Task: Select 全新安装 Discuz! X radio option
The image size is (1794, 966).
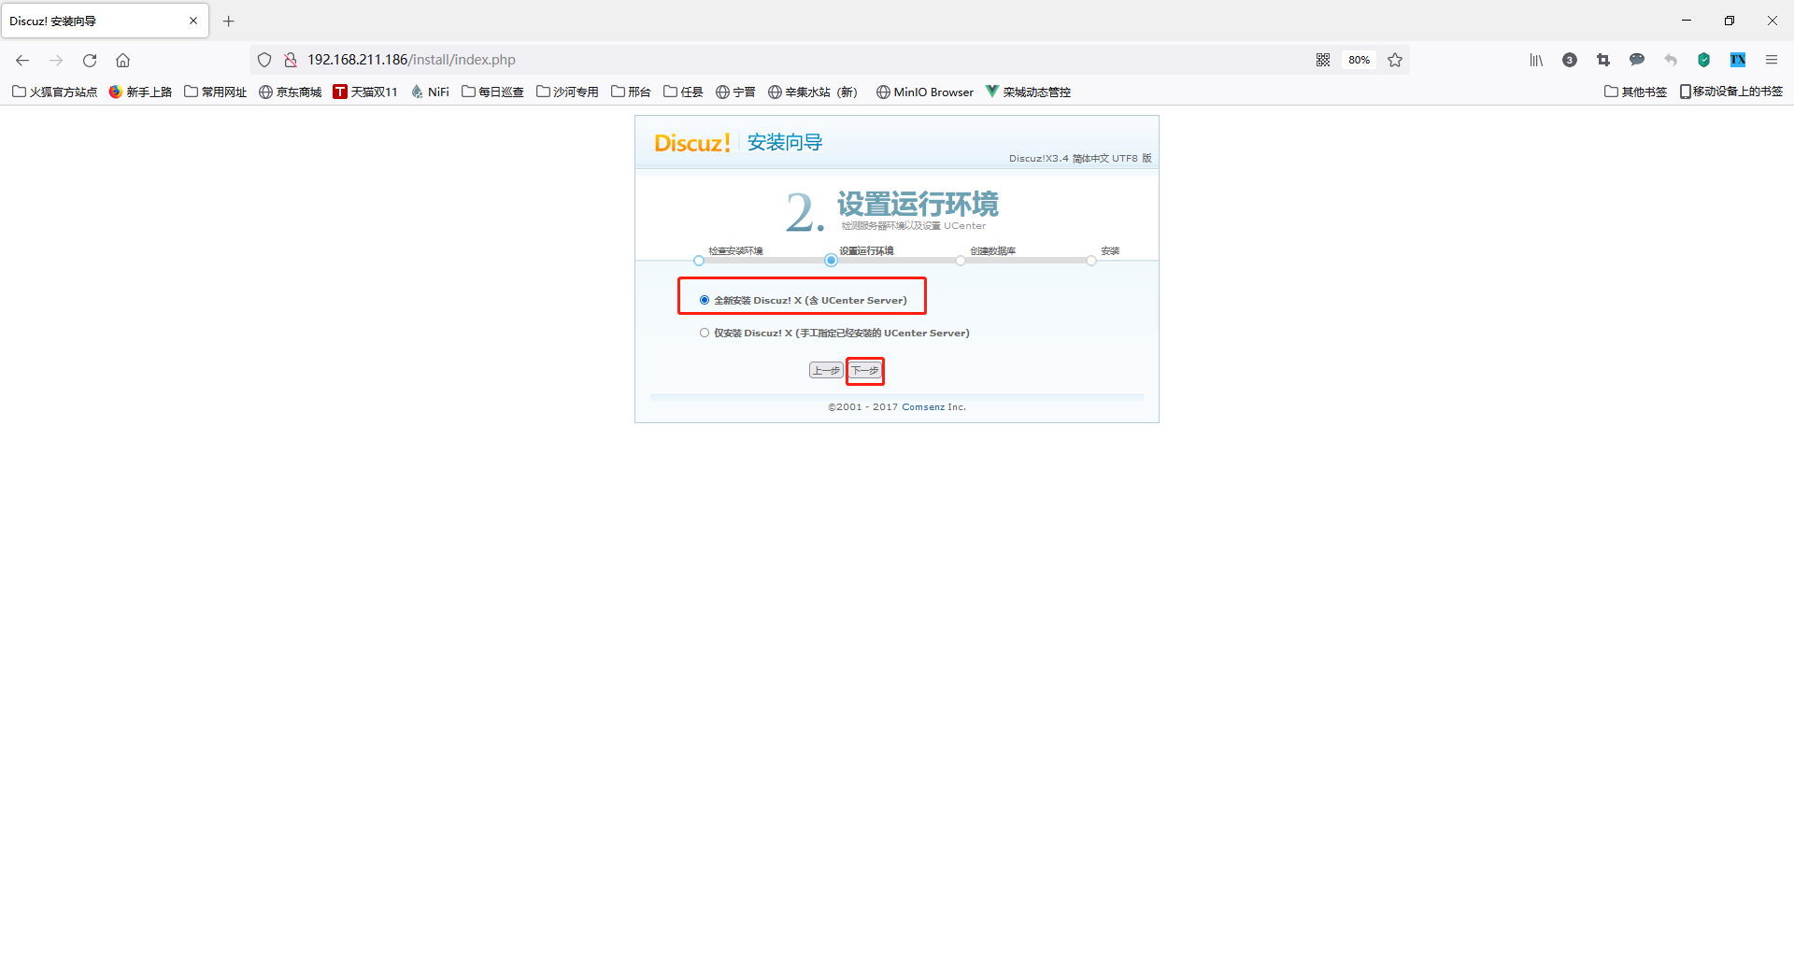Action: (705, 300)
